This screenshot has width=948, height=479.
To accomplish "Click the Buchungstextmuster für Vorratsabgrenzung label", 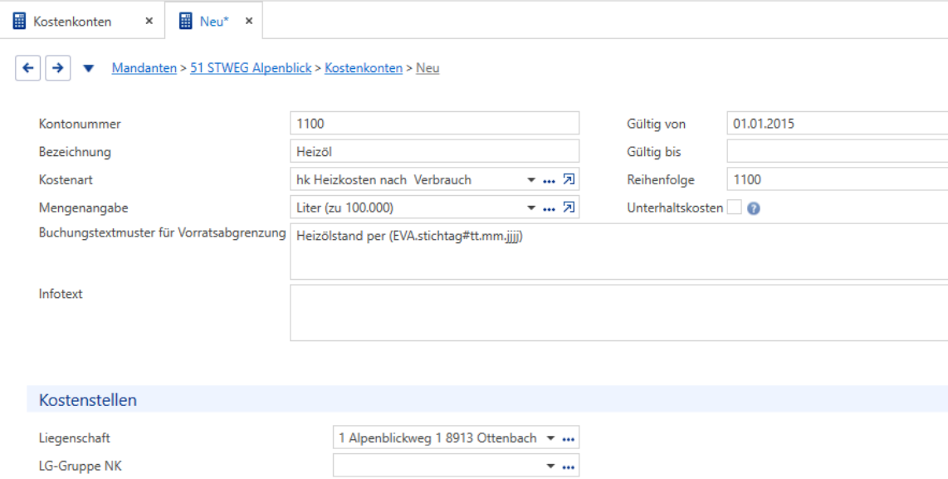I will click(x=162, y=232).
